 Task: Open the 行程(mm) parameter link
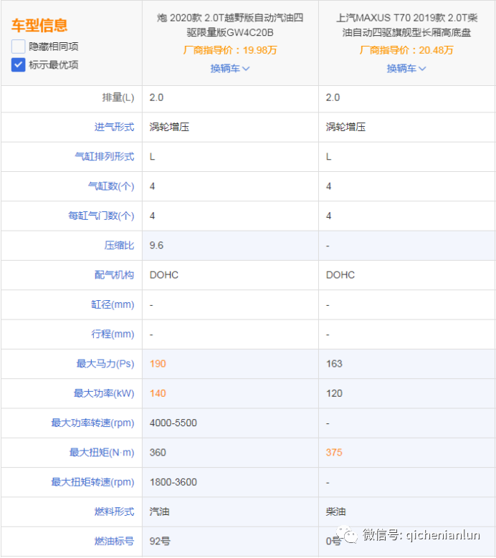tap(113, 335)
